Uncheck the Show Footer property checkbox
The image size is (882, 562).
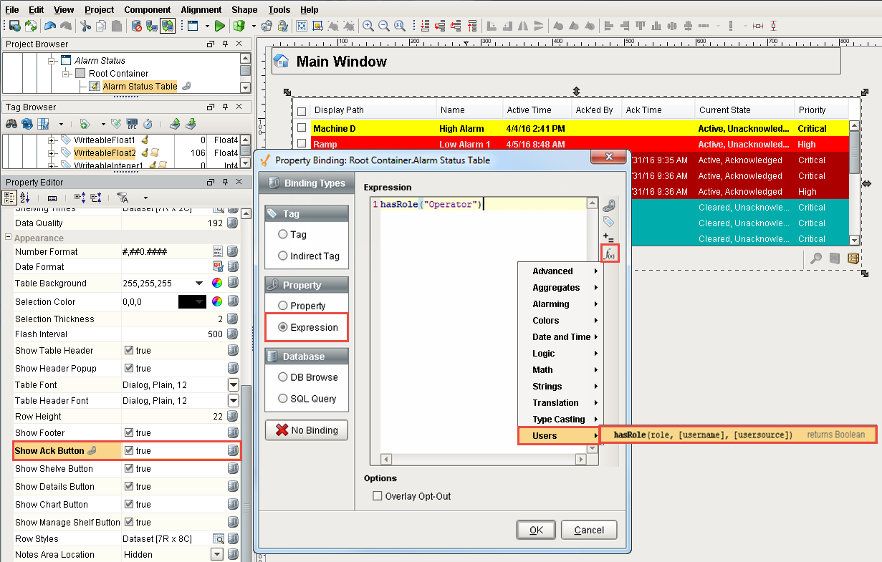pyautogui.click(x=129, y=432)
